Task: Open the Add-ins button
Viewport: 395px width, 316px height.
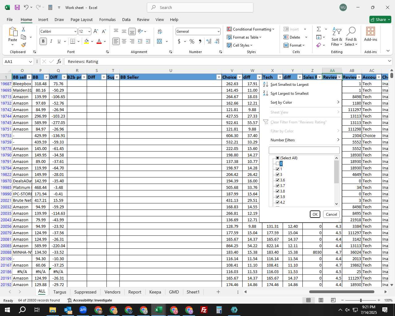Action: pyautogui.click(x=371, y=34)
